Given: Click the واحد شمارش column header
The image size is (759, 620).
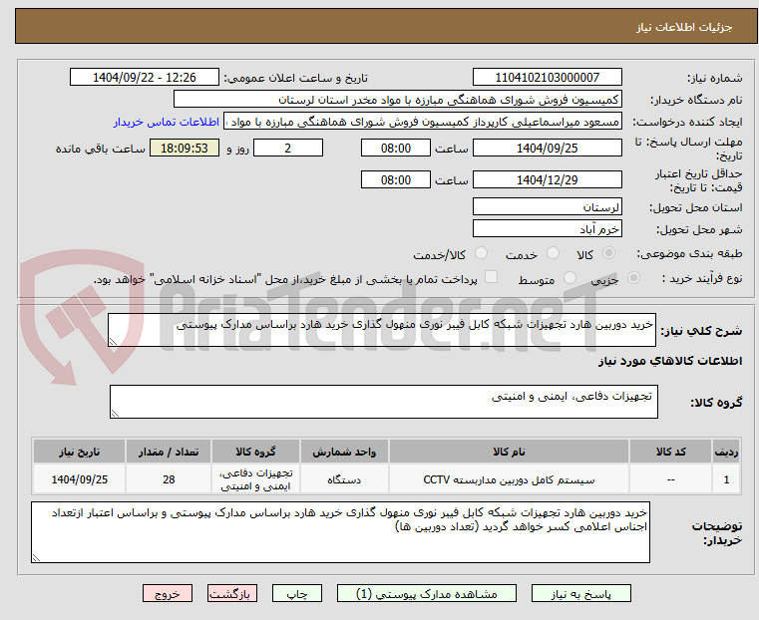Looking at the screenshot, I should point(344,452).
